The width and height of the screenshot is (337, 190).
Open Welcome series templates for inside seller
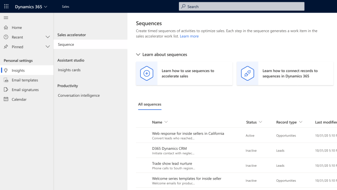pyautogui.click(x=187, y=178)
